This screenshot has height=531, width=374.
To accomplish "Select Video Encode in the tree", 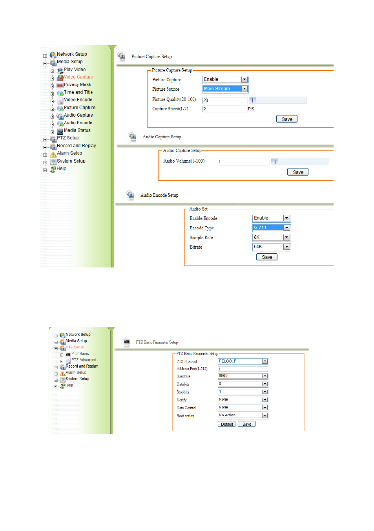I will [x=78, y=100].
